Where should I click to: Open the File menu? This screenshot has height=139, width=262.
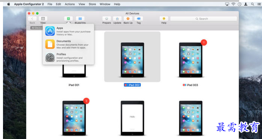tap(50, 4)
